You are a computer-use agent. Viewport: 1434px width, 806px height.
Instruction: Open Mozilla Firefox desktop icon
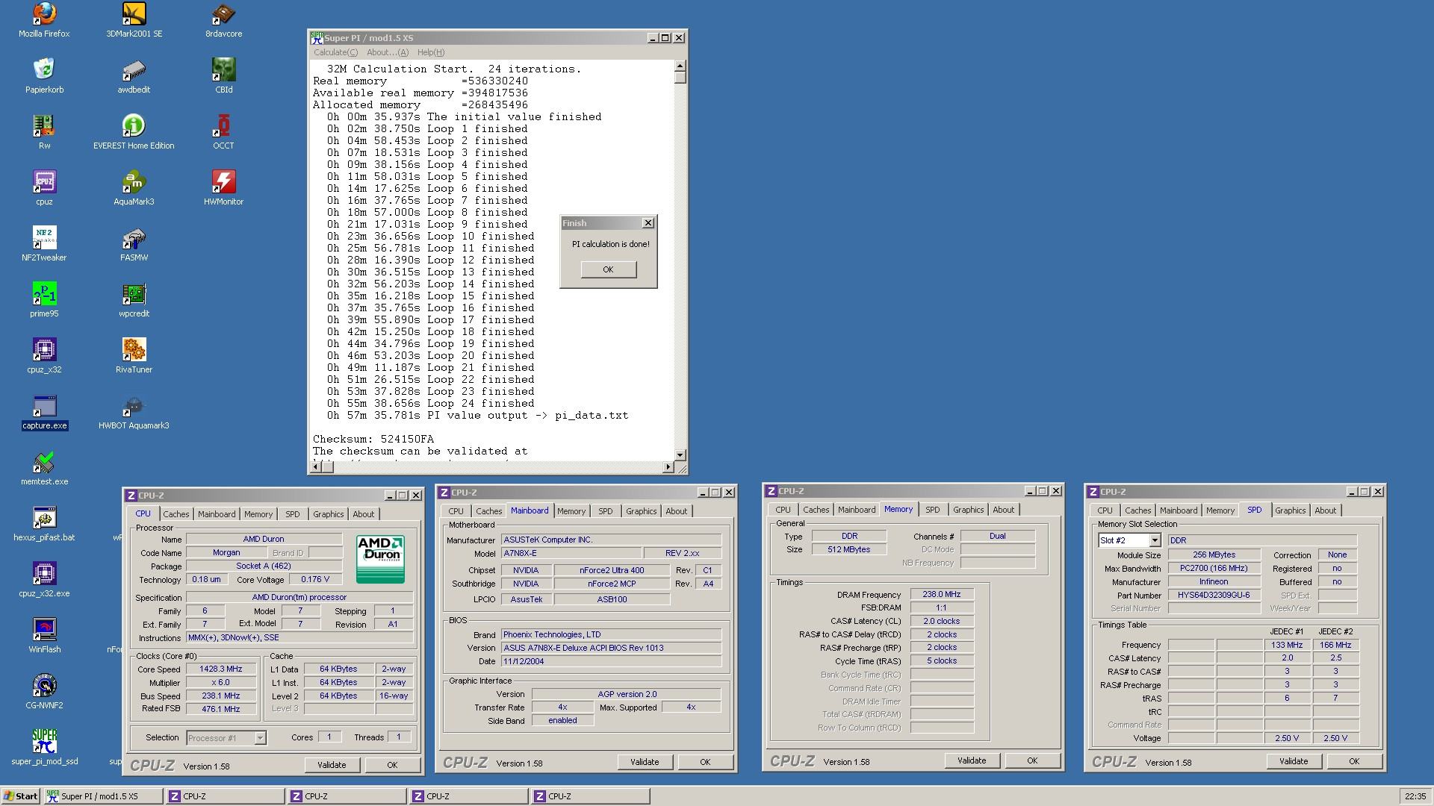44,20
